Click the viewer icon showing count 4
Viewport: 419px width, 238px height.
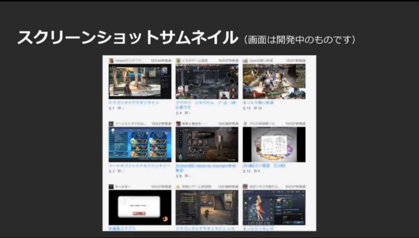click(x=177, y=113)
